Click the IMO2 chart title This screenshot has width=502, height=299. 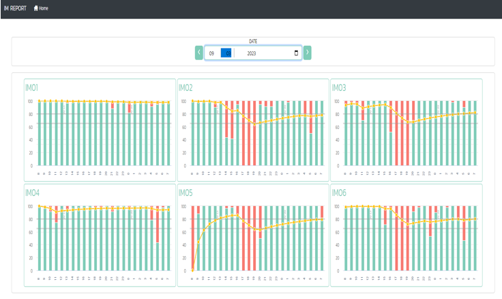186,88
